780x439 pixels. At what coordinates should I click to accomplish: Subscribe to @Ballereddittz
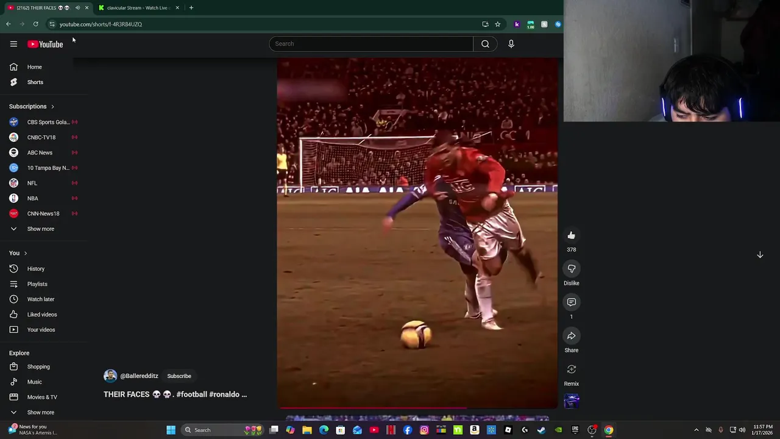(x=179, y=376)
